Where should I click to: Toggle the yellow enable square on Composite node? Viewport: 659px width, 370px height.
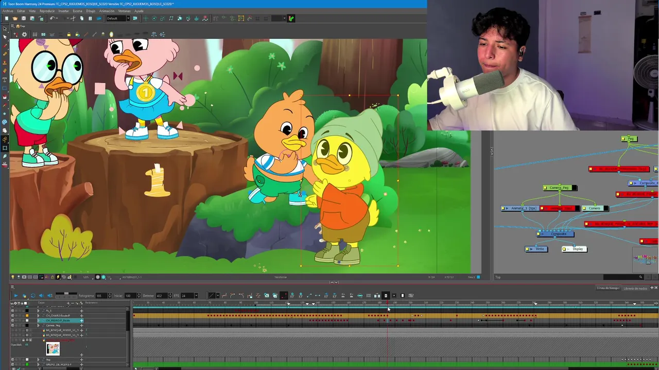point(539,234)
